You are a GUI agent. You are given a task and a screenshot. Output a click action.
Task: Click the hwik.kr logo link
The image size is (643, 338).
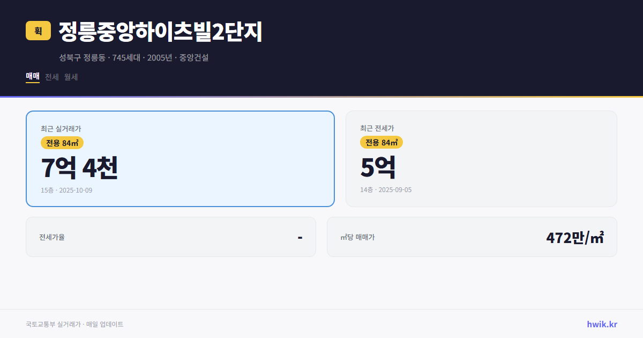(x=601, y=324)
